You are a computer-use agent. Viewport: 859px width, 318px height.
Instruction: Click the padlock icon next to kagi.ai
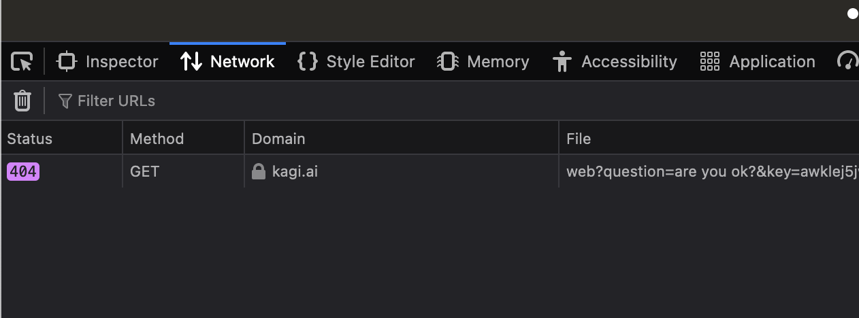258,171
